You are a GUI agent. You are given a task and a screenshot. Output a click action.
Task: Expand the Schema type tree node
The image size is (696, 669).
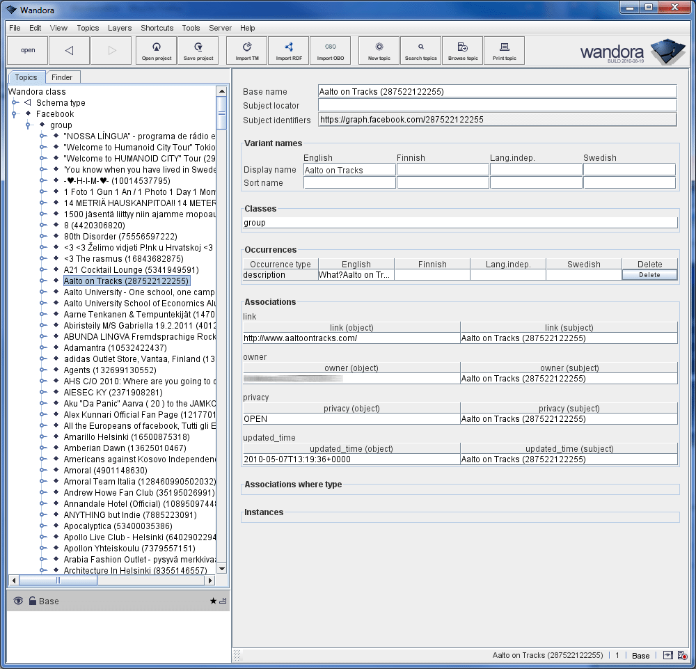(x=15, y=103)
